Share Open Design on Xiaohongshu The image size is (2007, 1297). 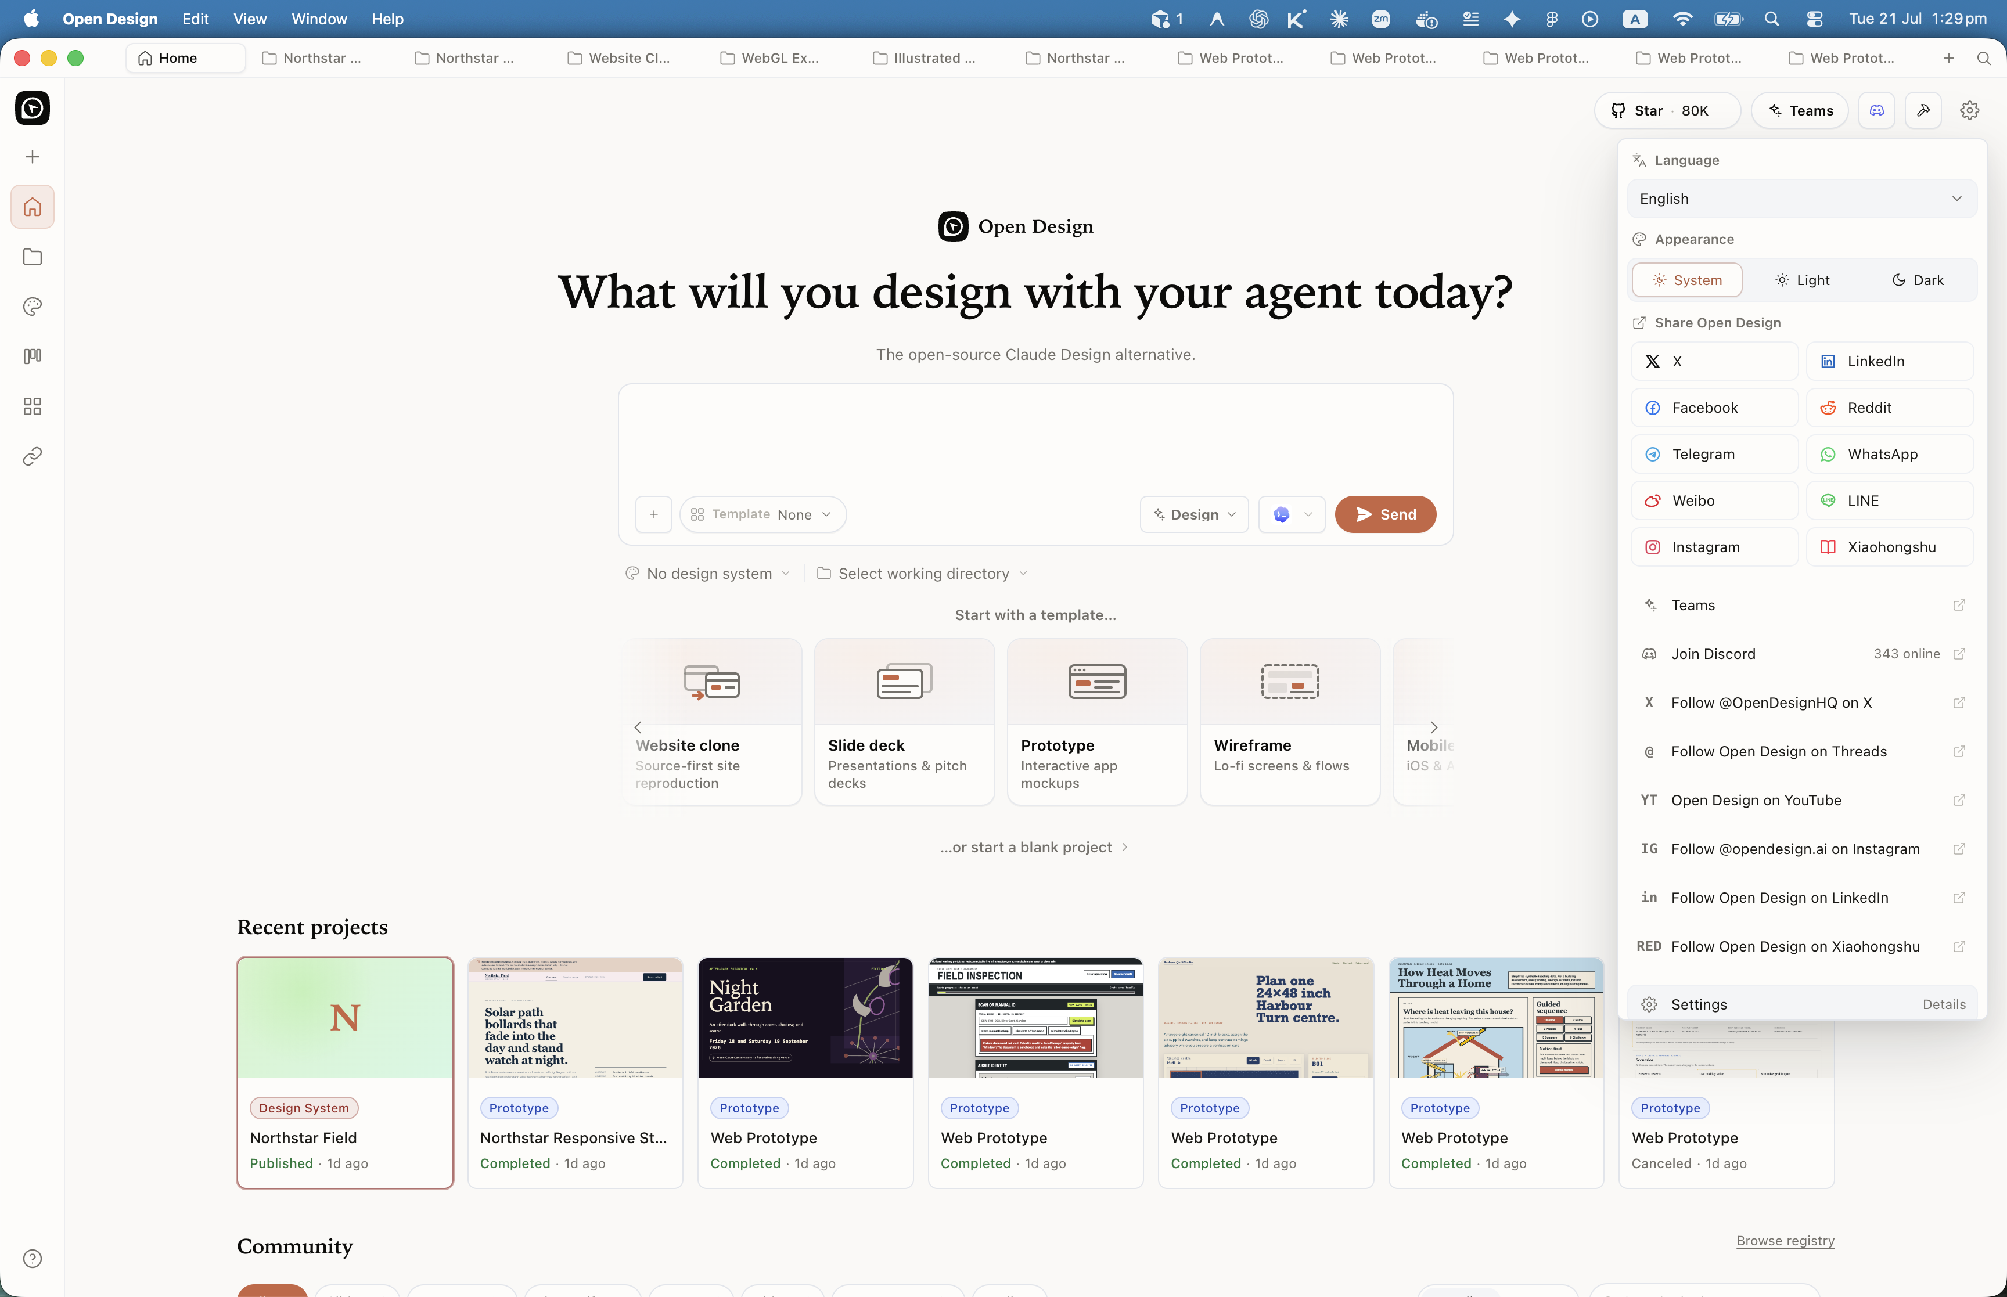click(x=1890, y=546)
